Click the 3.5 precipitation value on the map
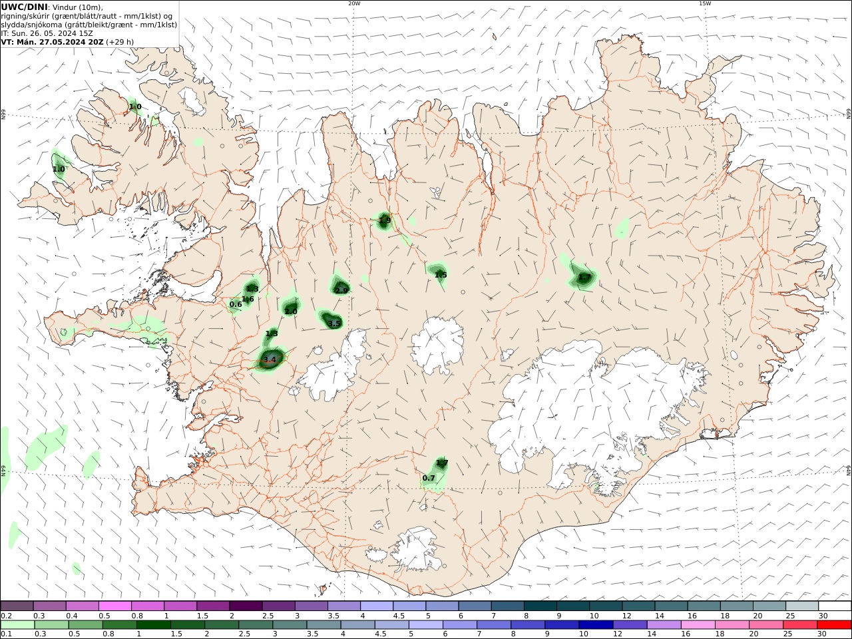852x639 pixels. click(x=334, y=323)
